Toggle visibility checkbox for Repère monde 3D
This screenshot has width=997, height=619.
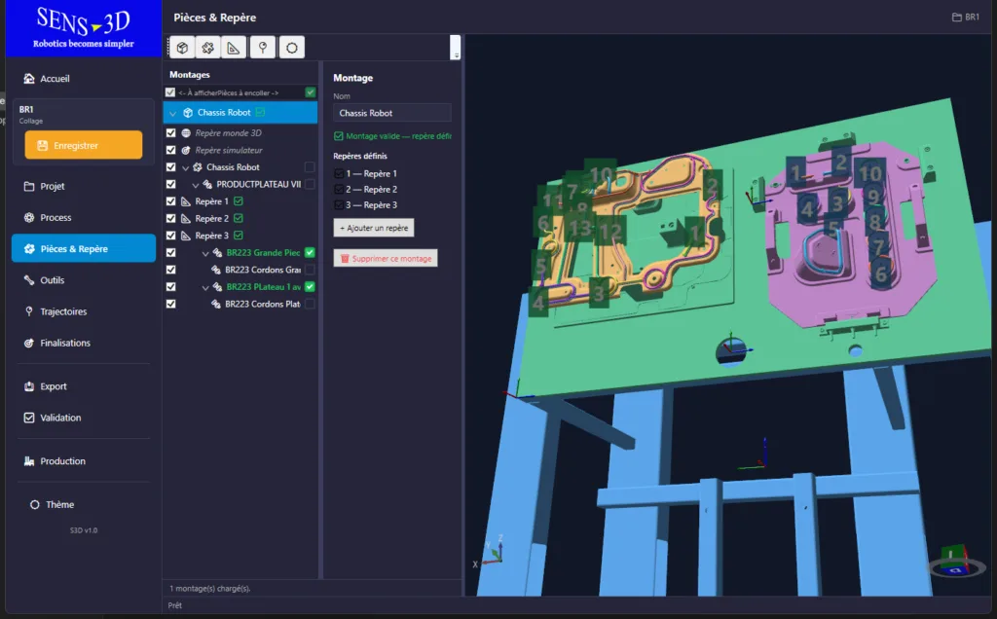[x=170, y=132]
